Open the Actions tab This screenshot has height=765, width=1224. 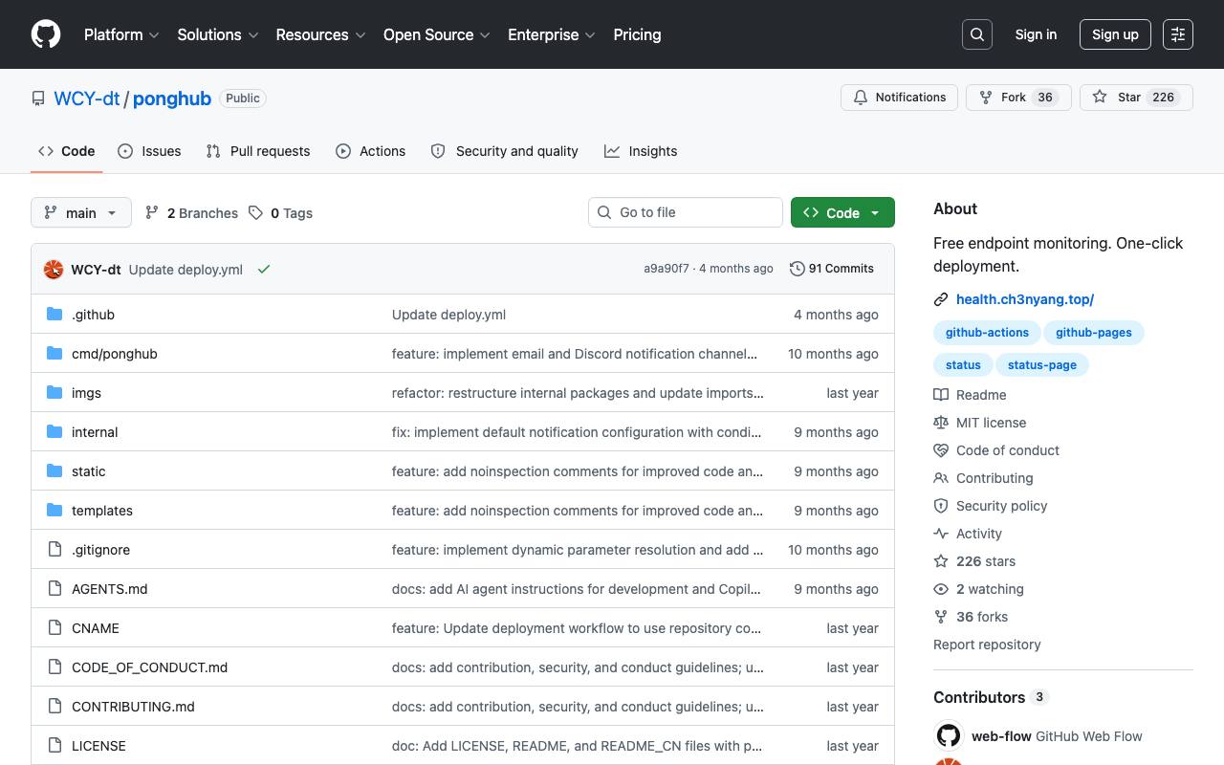pos(371,151)
